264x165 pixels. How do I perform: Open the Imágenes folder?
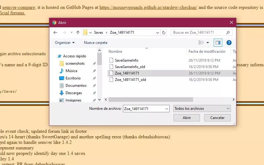coord(73,100)
